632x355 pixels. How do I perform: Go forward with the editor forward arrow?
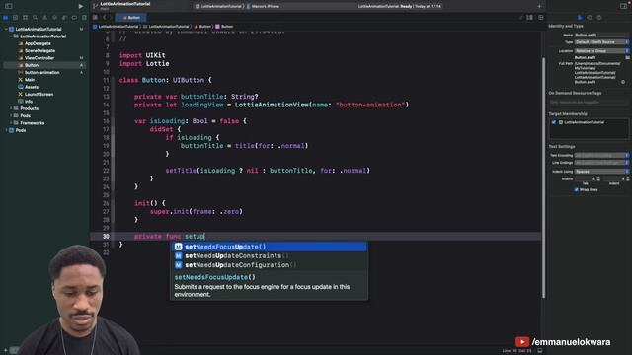click(x=111, y=18)
